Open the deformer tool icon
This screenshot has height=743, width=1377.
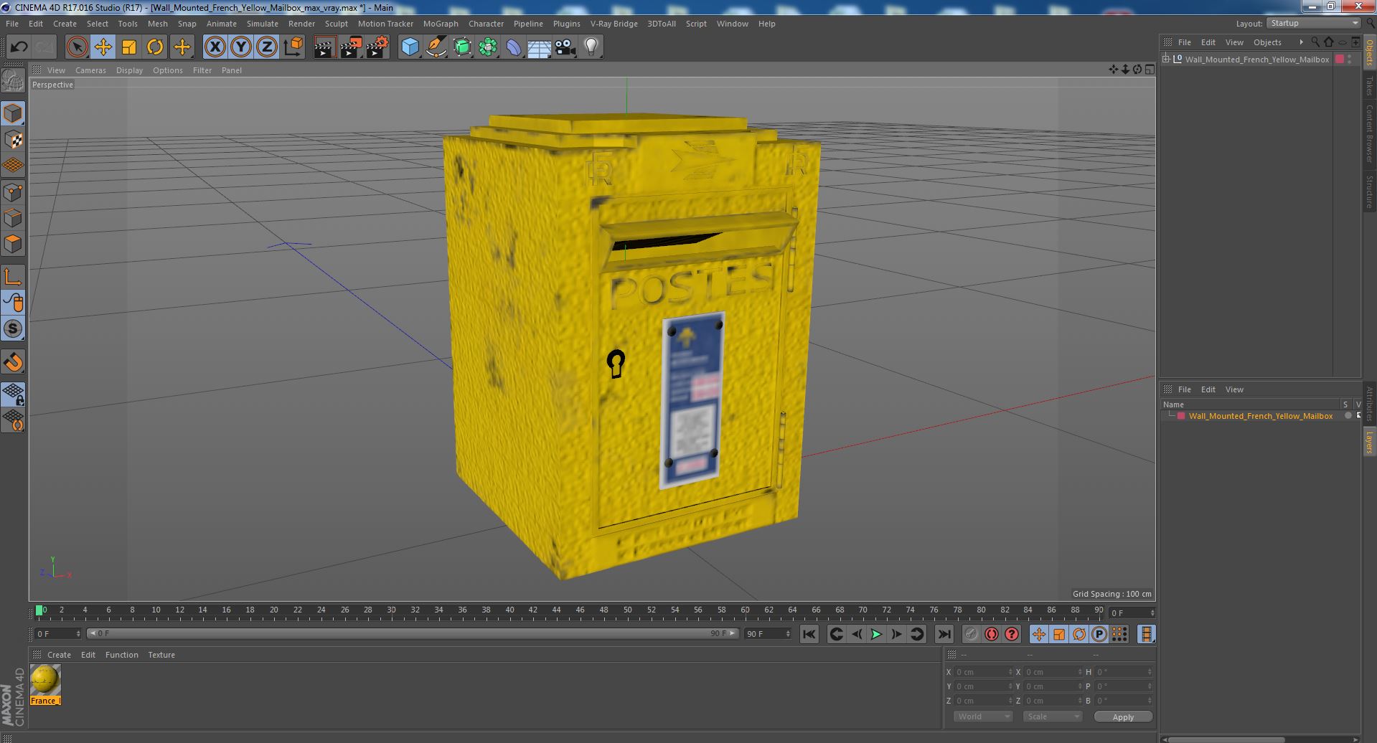click(514, 47)
